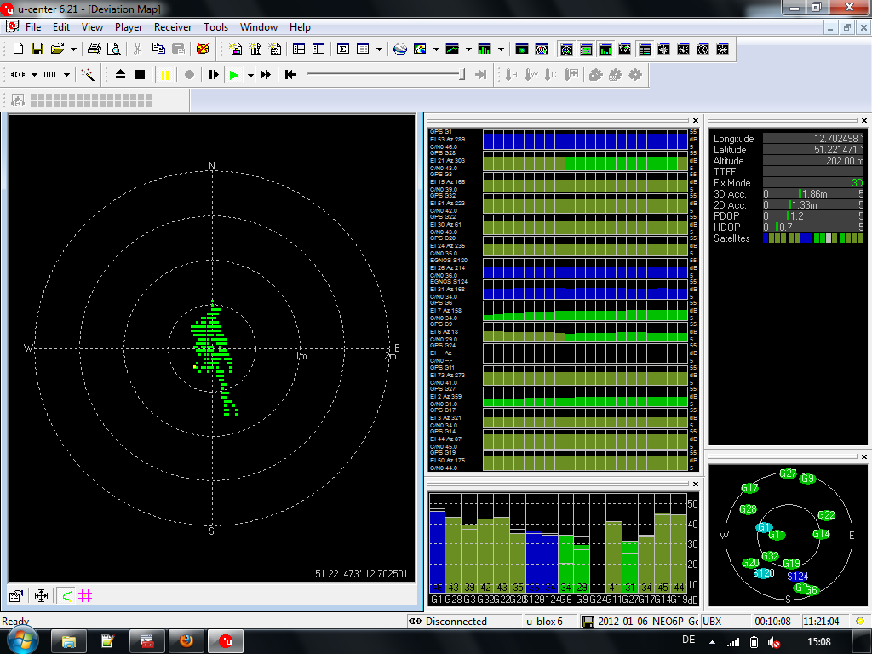Click the Print icon in toolbar

click(x=95, y=49)
